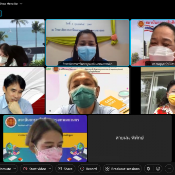Expand the Show Menu Bar chevron
Screen dimensions: 175x175
[21, 3]
